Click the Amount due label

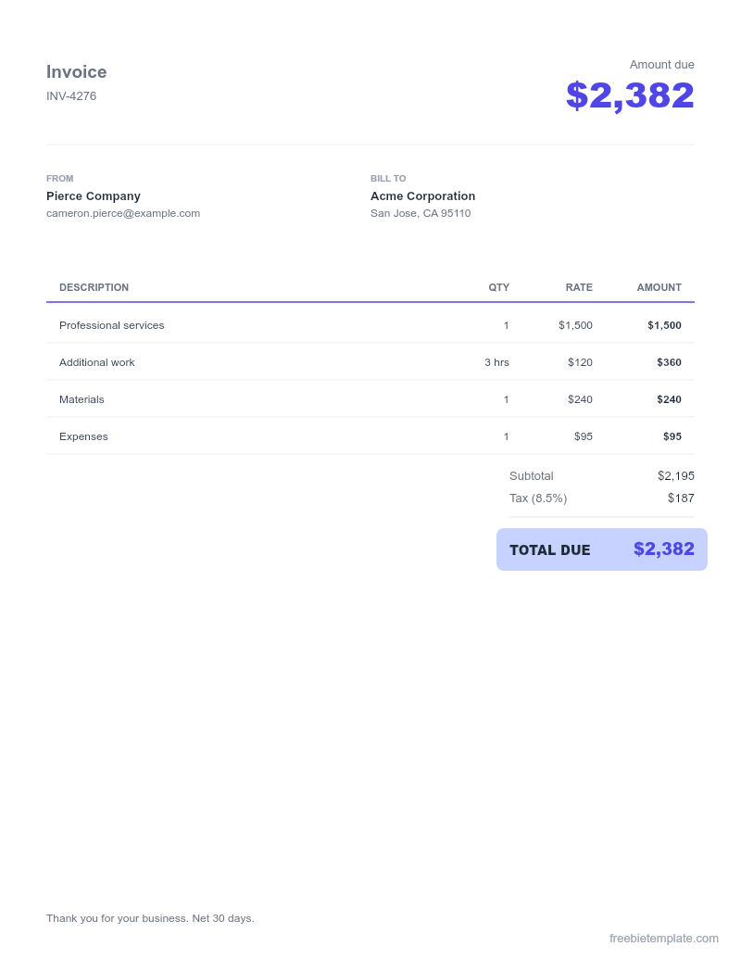point(662,65)
